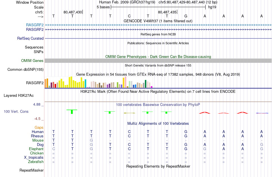Open the RefSeq Curated track label

(30, 39)
